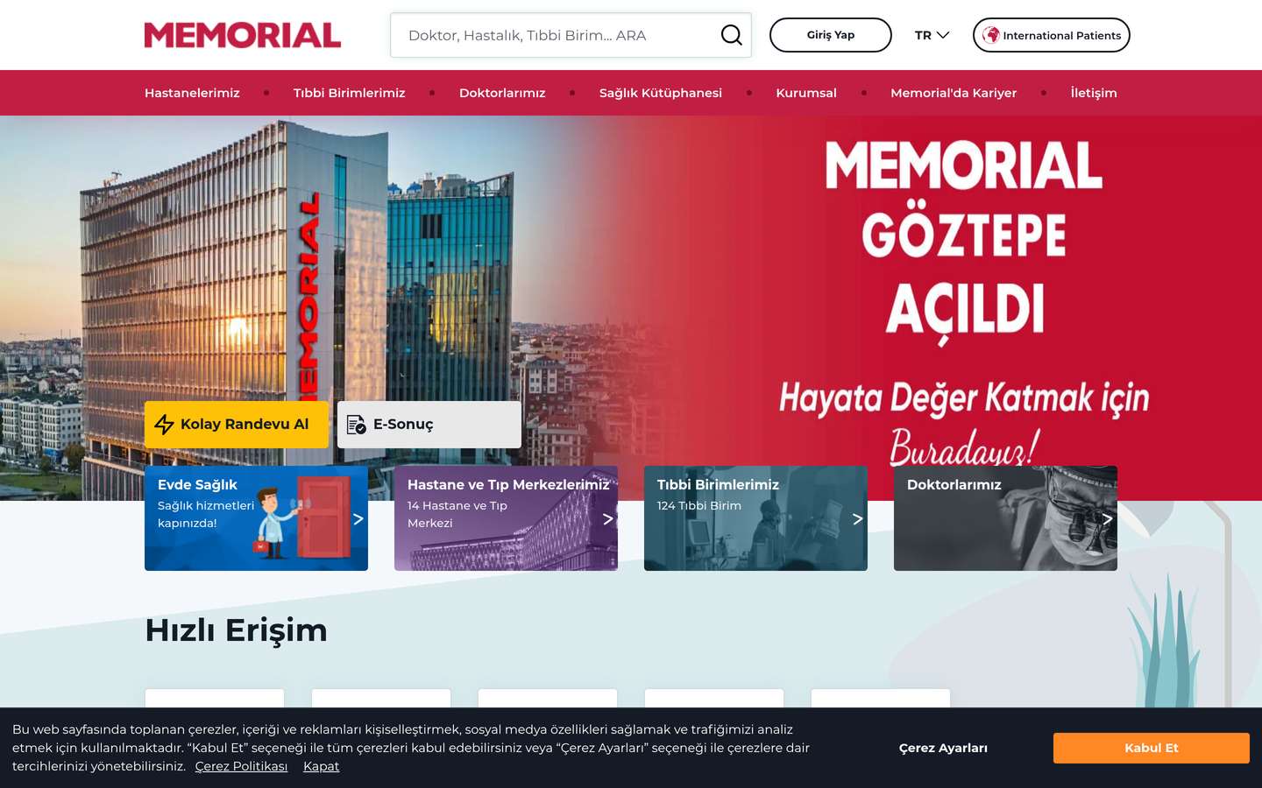The image size is (1262, 788).
Task: Open E-Sonuç results button
Action: (429, 425)
